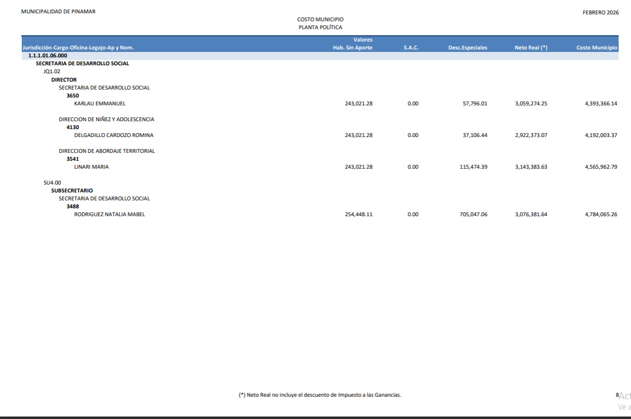Viewport: 631px width, 419px height.
Task: Click the Costo Municipio column header
Action: pos(596,48)
